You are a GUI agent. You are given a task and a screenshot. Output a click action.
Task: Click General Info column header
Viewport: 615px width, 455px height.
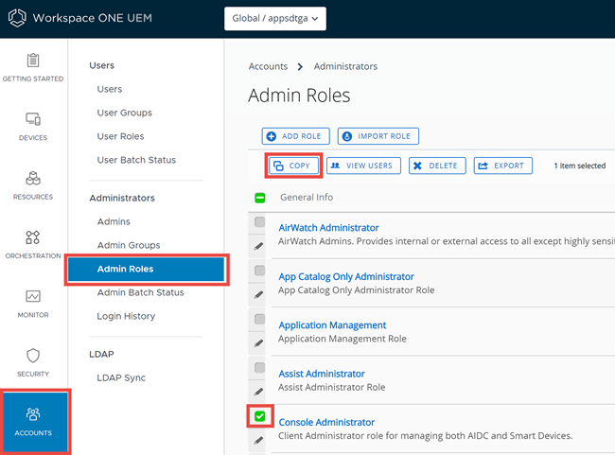(x=307, y=198)
